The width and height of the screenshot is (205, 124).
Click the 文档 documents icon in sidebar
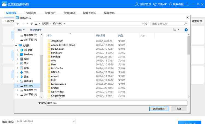(x=22, y=68)
